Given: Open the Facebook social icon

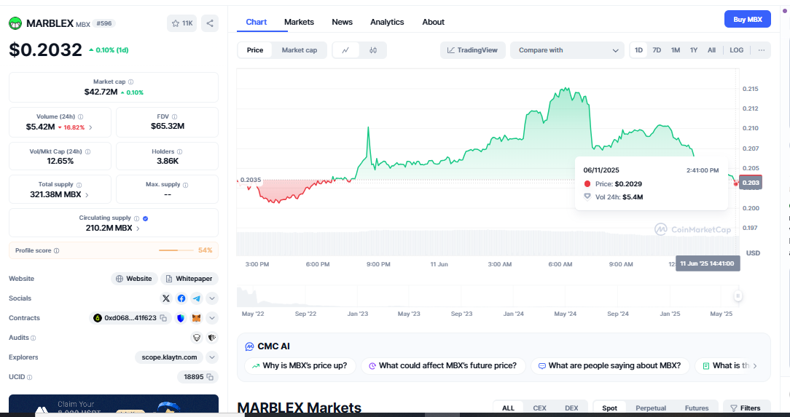Looking at the screenshot, I should [x=181, y=298].
